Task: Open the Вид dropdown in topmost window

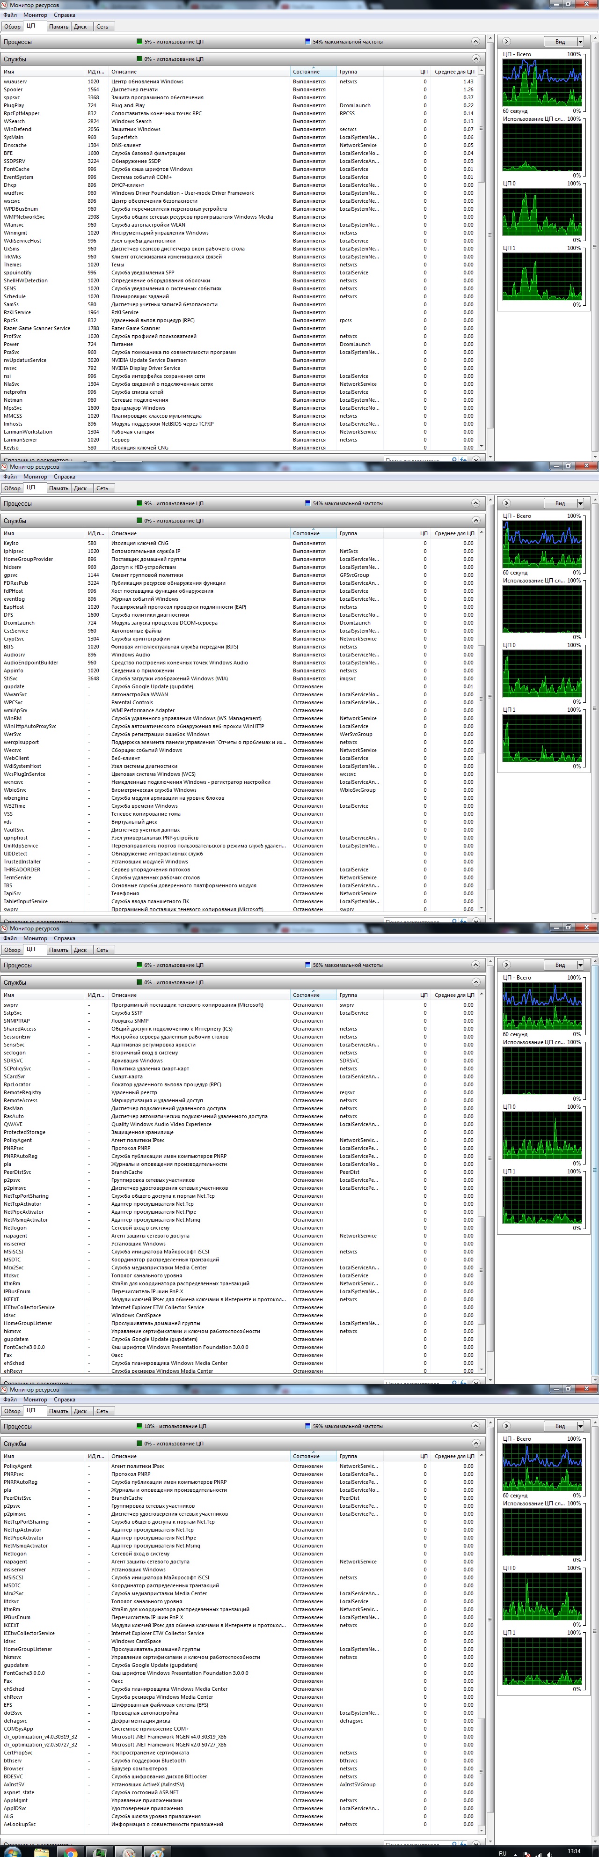Action: tap(579, 42)
